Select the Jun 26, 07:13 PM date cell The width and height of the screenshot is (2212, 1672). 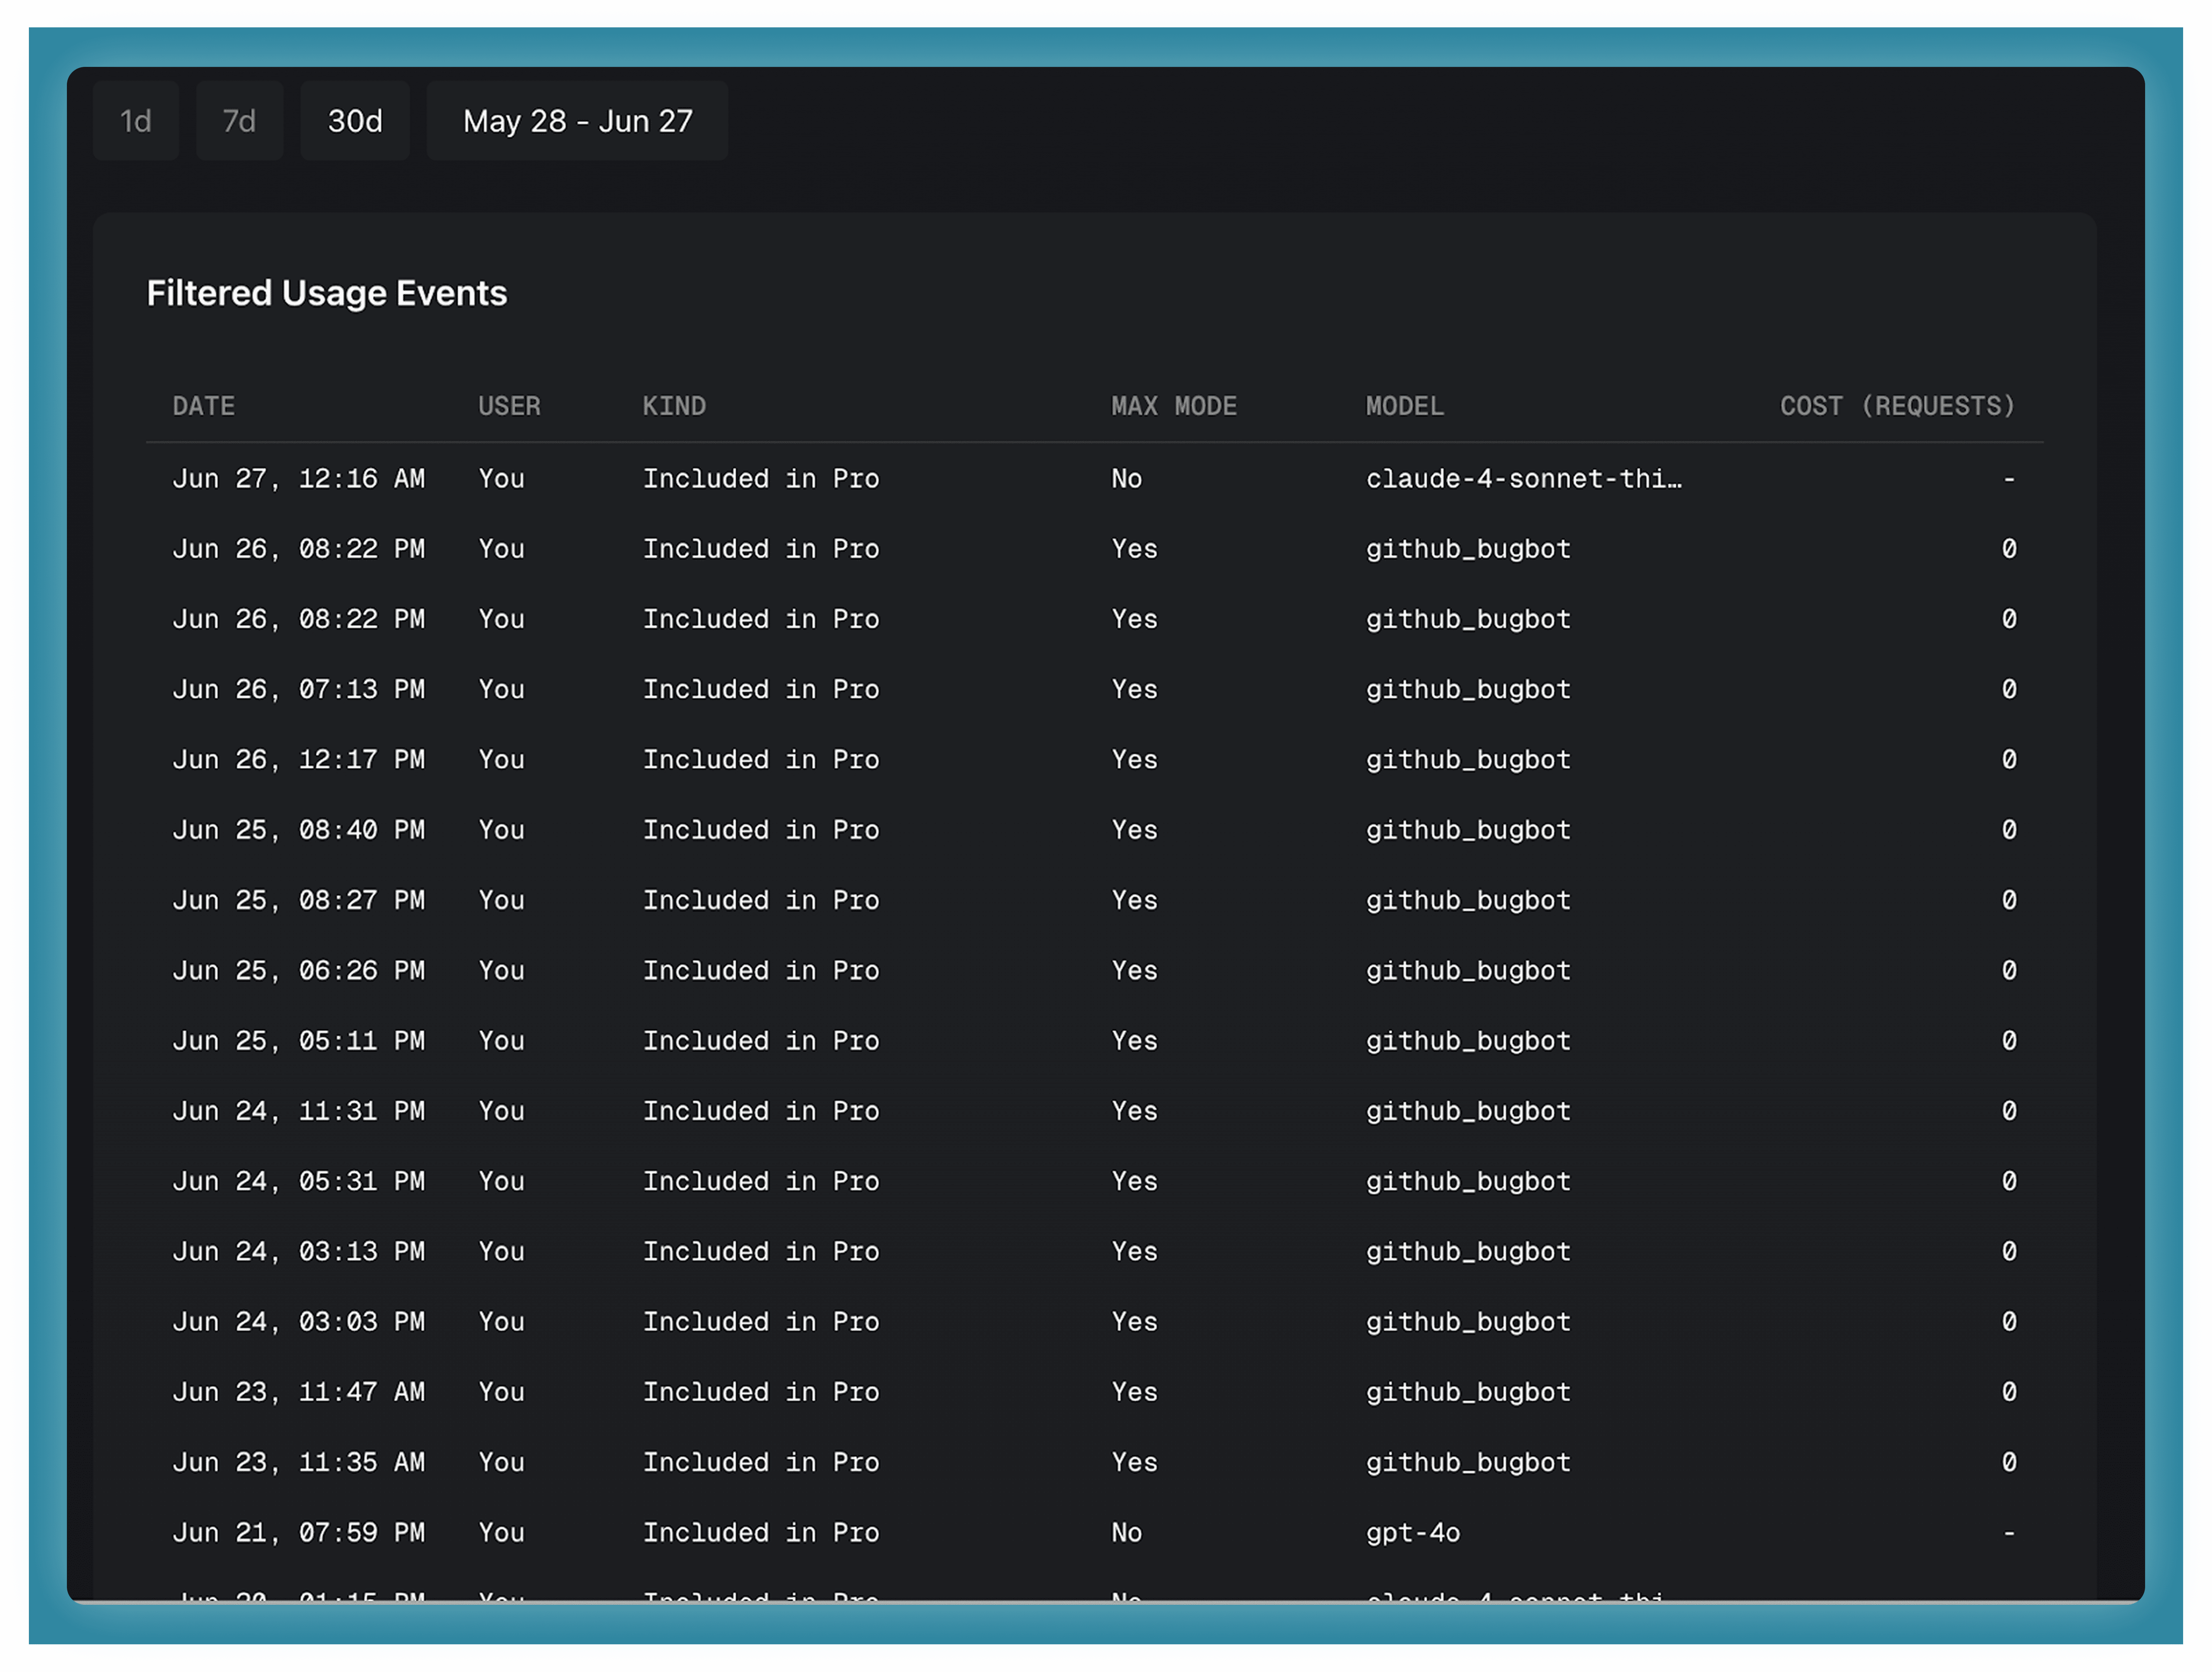299,690
